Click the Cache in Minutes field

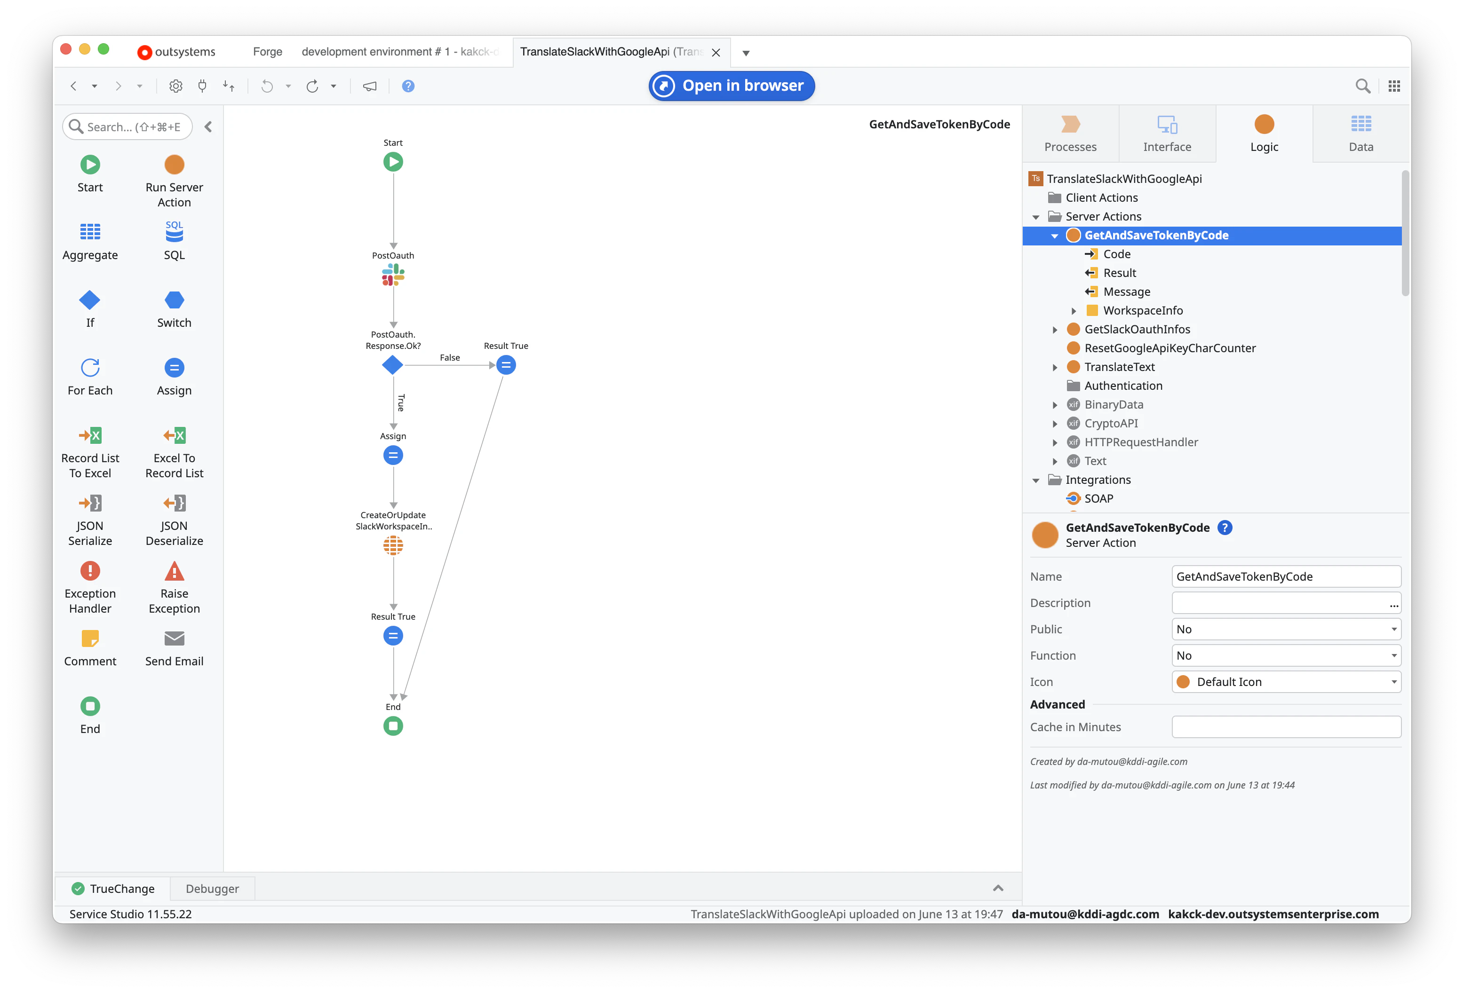point(1286,726)
